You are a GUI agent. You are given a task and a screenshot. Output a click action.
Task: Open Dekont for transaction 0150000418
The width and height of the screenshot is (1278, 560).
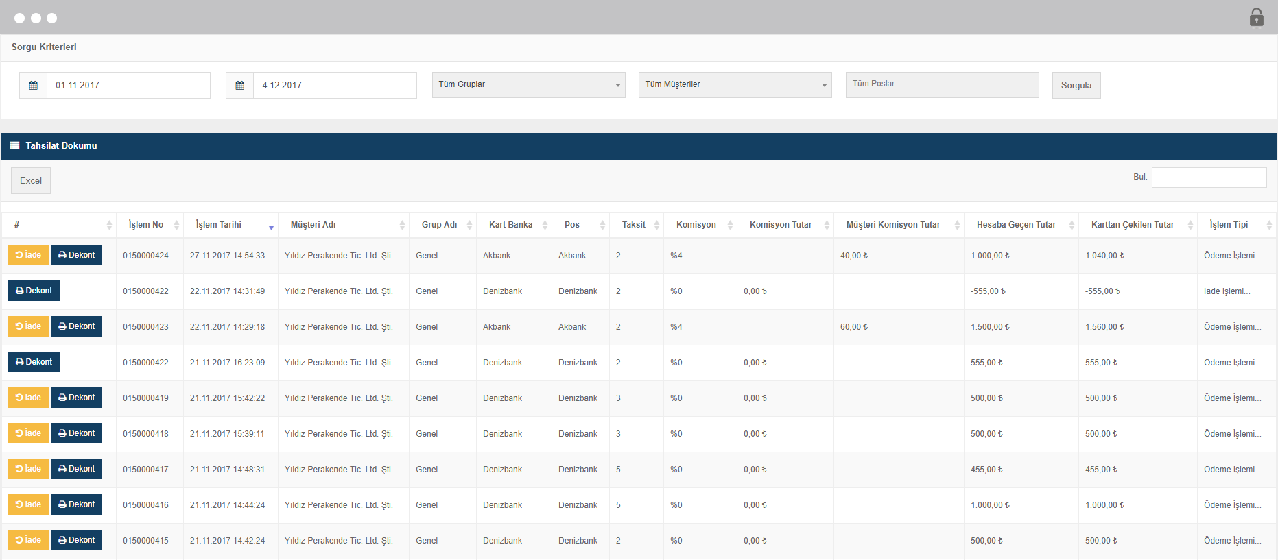[76, 433]
